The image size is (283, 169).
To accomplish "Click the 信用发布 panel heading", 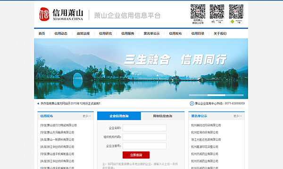I will [x=47, y=116].
